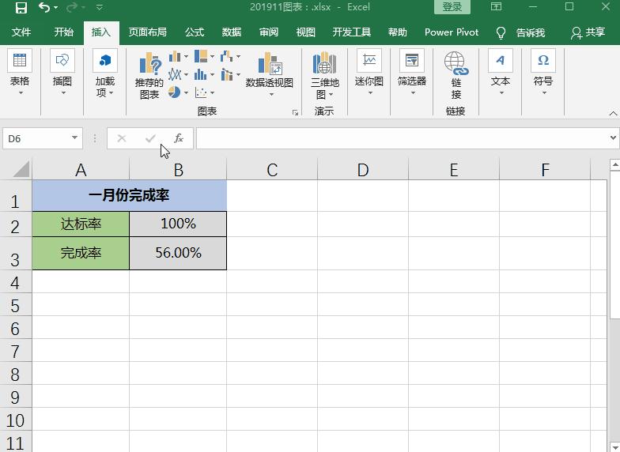Select the 完成率 cell
This screenshot has width=620, height=452.
tap(81, 253)
